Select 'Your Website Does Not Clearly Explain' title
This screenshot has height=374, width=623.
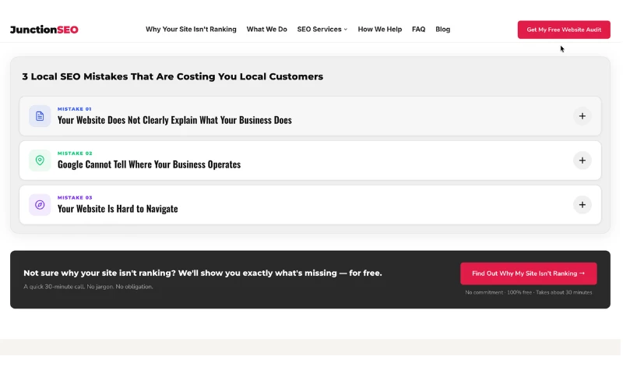(x=174, y=120)
